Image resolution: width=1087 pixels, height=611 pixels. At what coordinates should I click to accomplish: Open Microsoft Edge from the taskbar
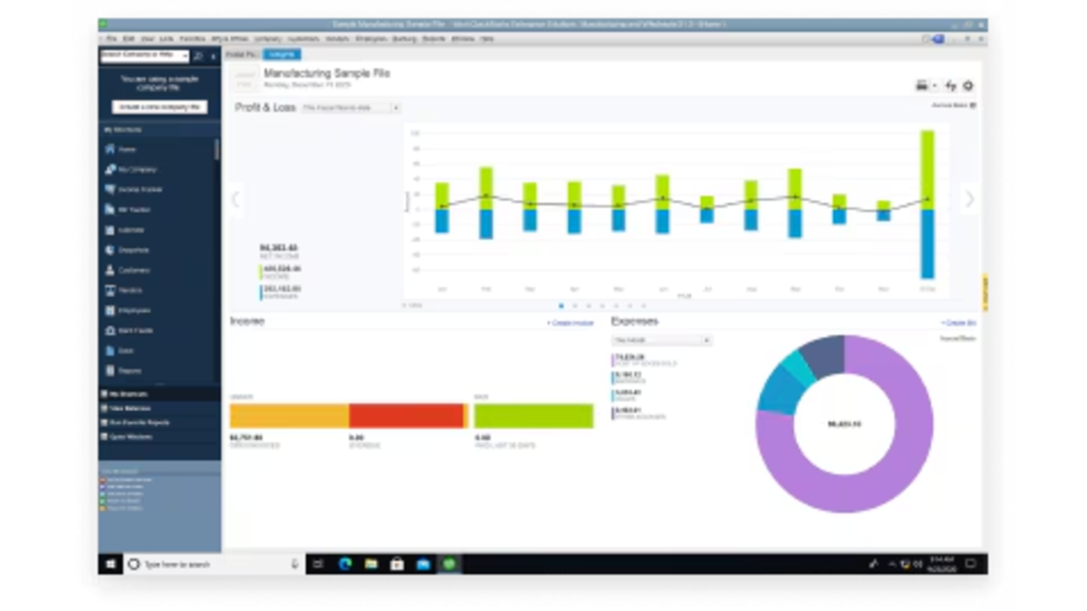point(345,564)
